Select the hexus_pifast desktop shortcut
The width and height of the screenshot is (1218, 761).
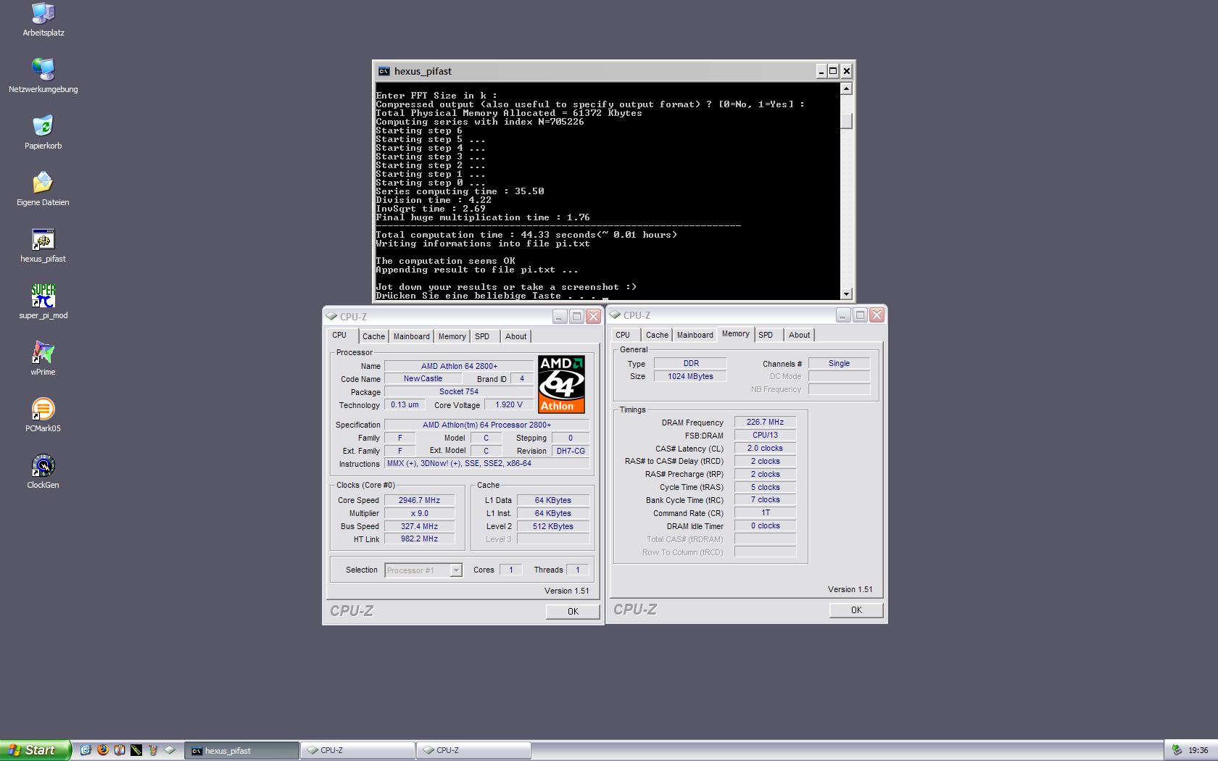[43, 245]
